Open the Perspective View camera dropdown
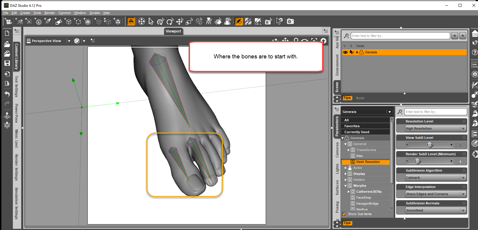Viewport: 478px width, 230px height. coord(69,41)
